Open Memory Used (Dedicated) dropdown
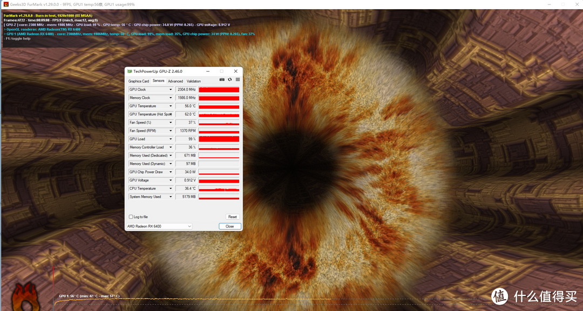583x311 pixels. click(x=171, y=155)
